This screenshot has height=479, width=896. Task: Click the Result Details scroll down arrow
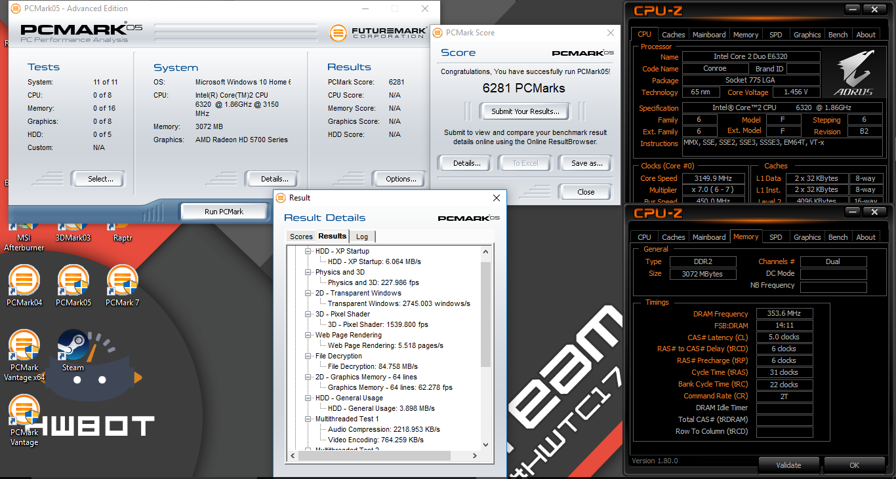pos(486,445)
